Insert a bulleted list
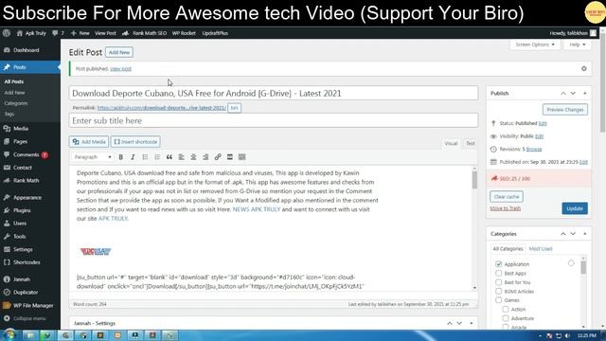 coord(145,157)
